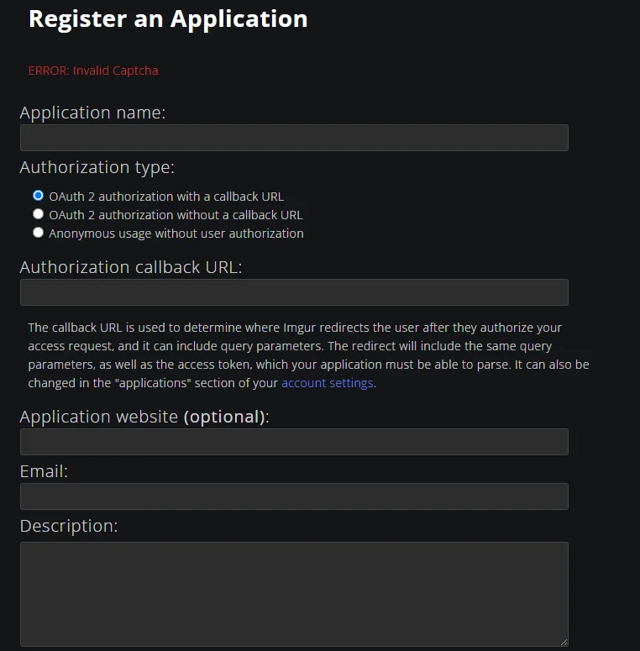Click into the Email input box
Viewport: 640px width, 651px height.
(294, 496)
